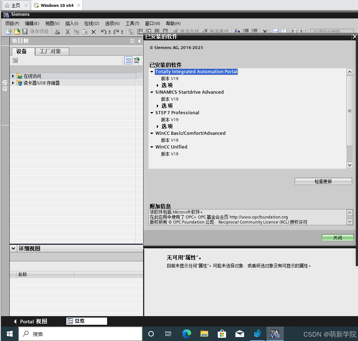Click the Compile toolbar icon
This screenshot has width=358, height=341.
131,31
